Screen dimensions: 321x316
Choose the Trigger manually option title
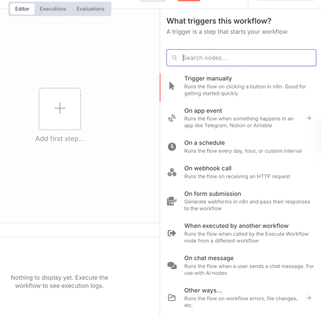click(208, 79)
